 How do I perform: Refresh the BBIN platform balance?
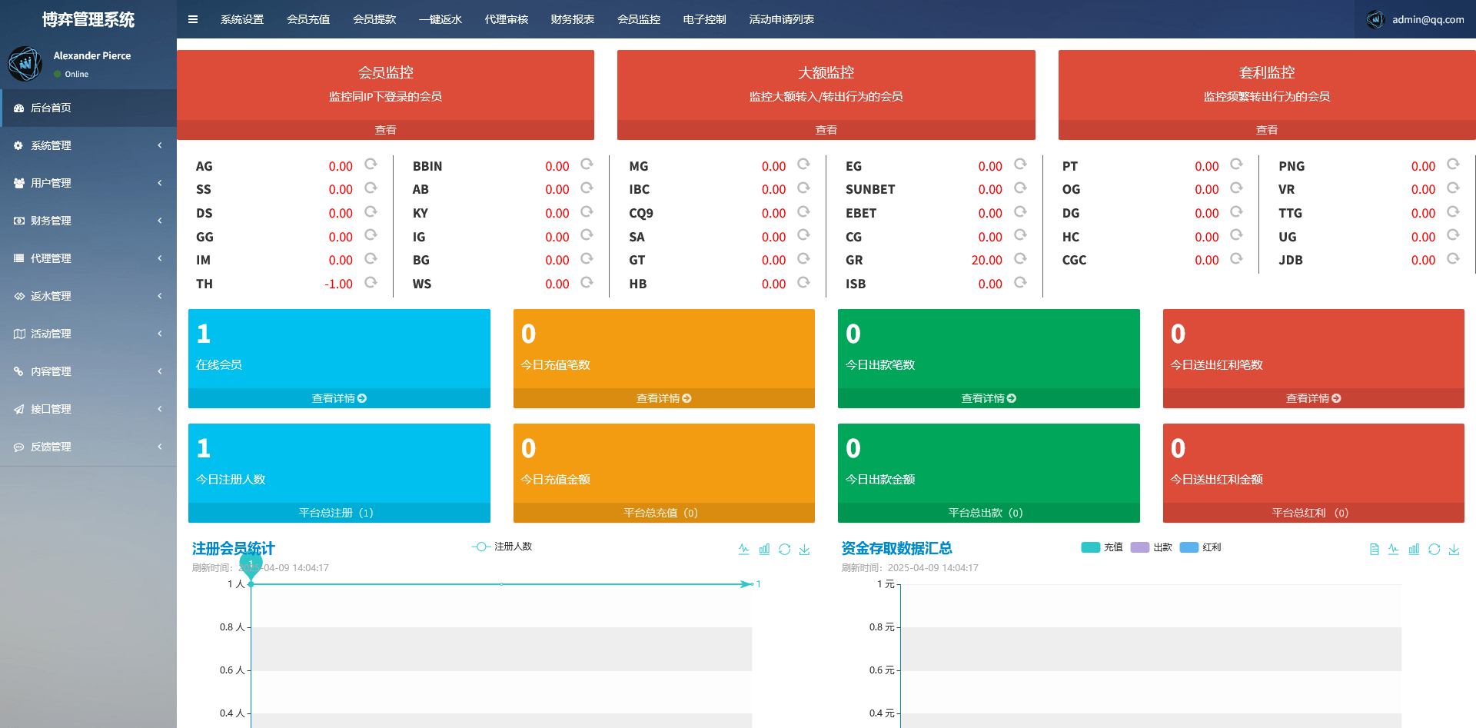tap(587, 165)
